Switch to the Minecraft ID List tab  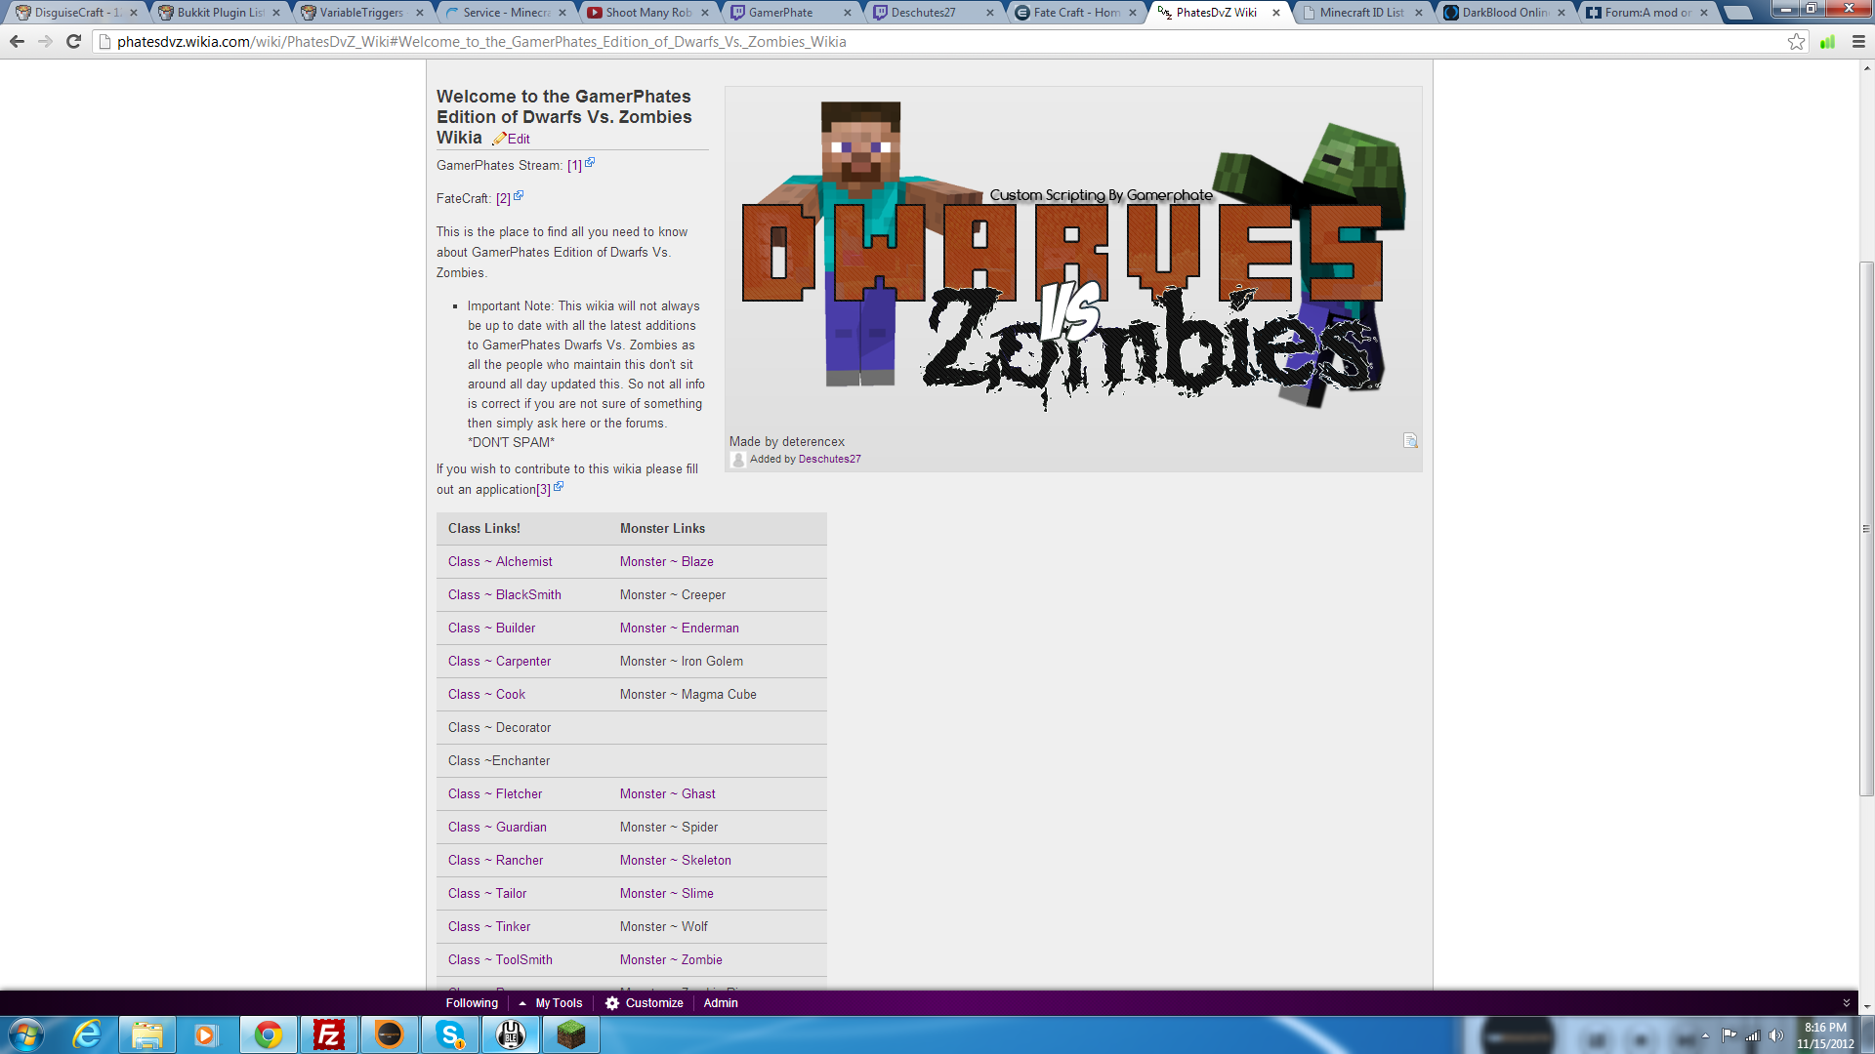(x=1361, y=13)
